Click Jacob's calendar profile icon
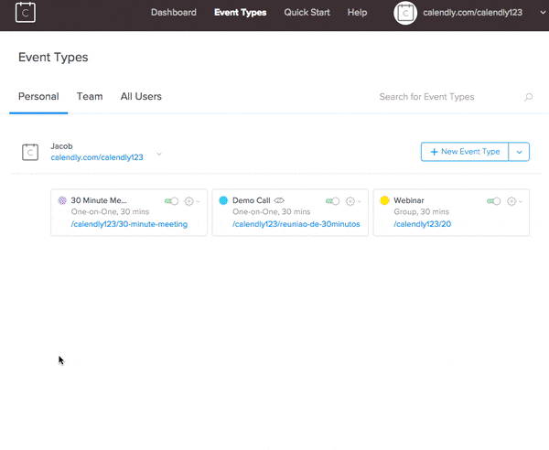The height and width of the screenshot is (450, 549). pos(30,152)
